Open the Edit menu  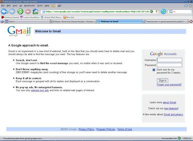[x=9, y=6]
